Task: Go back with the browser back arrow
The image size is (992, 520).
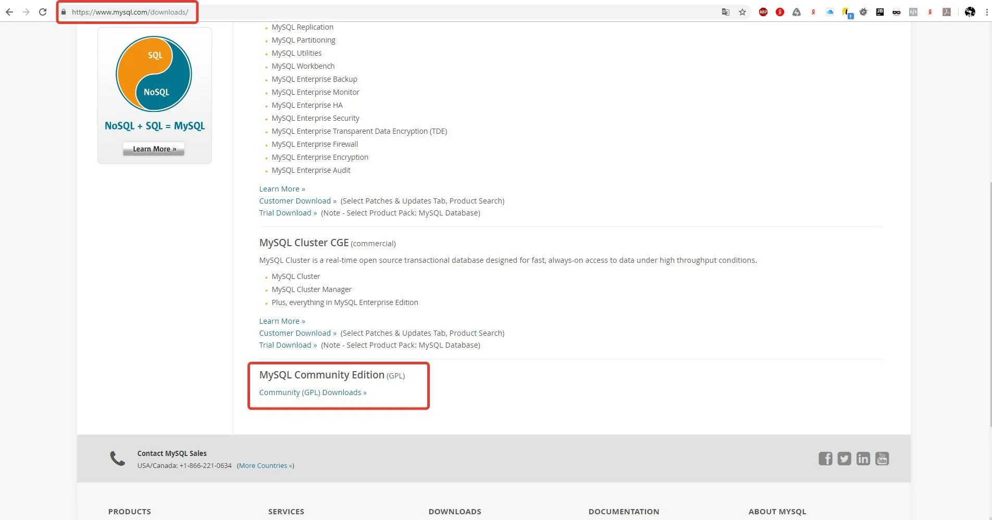Action: (9, 12)
